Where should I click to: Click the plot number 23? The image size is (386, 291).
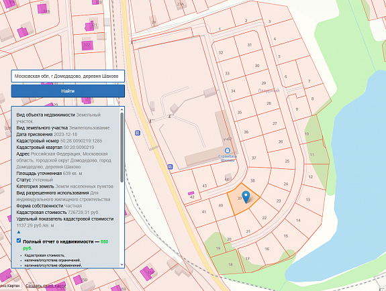tap(279, 200)
